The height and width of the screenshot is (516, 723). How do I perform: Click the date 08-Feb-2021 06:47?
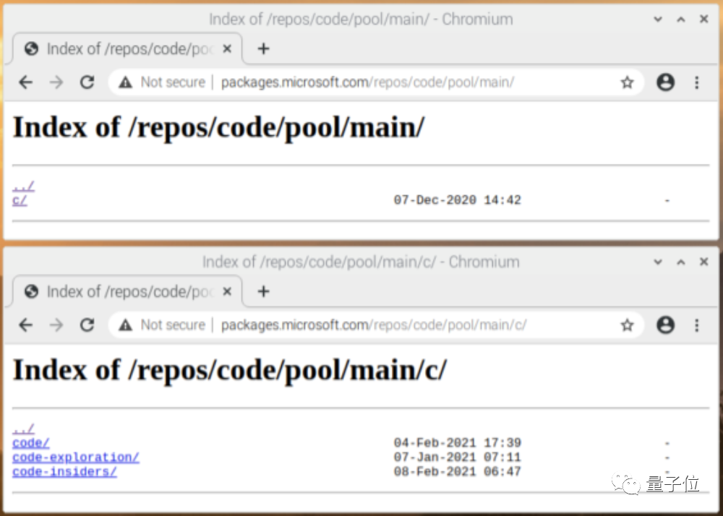[458, 472]
